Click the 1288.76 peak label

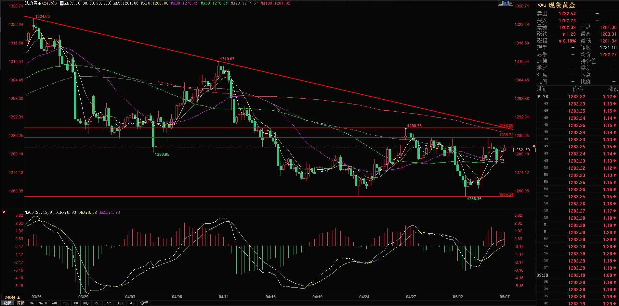pos(414,126)
